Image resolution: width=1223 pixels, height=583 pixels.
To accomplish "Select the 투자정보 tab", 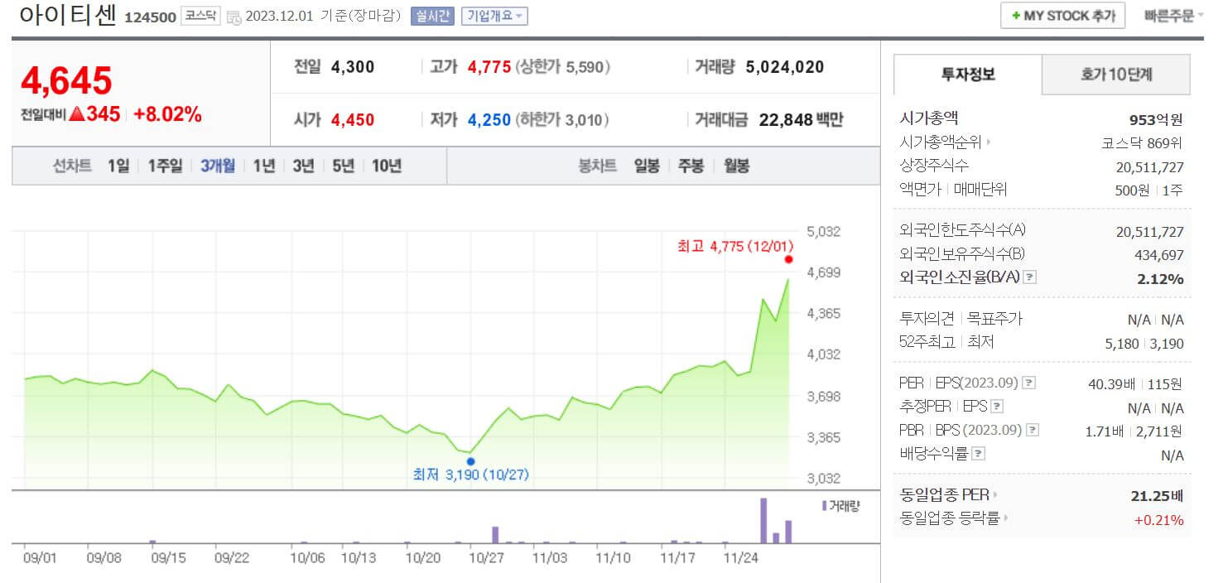I will click(x=966, y=75).
